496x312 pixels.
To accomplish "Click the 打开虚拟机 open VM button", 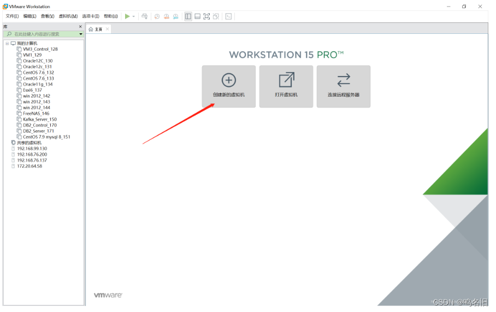I will pyautogui.click(x=286, y=86).
